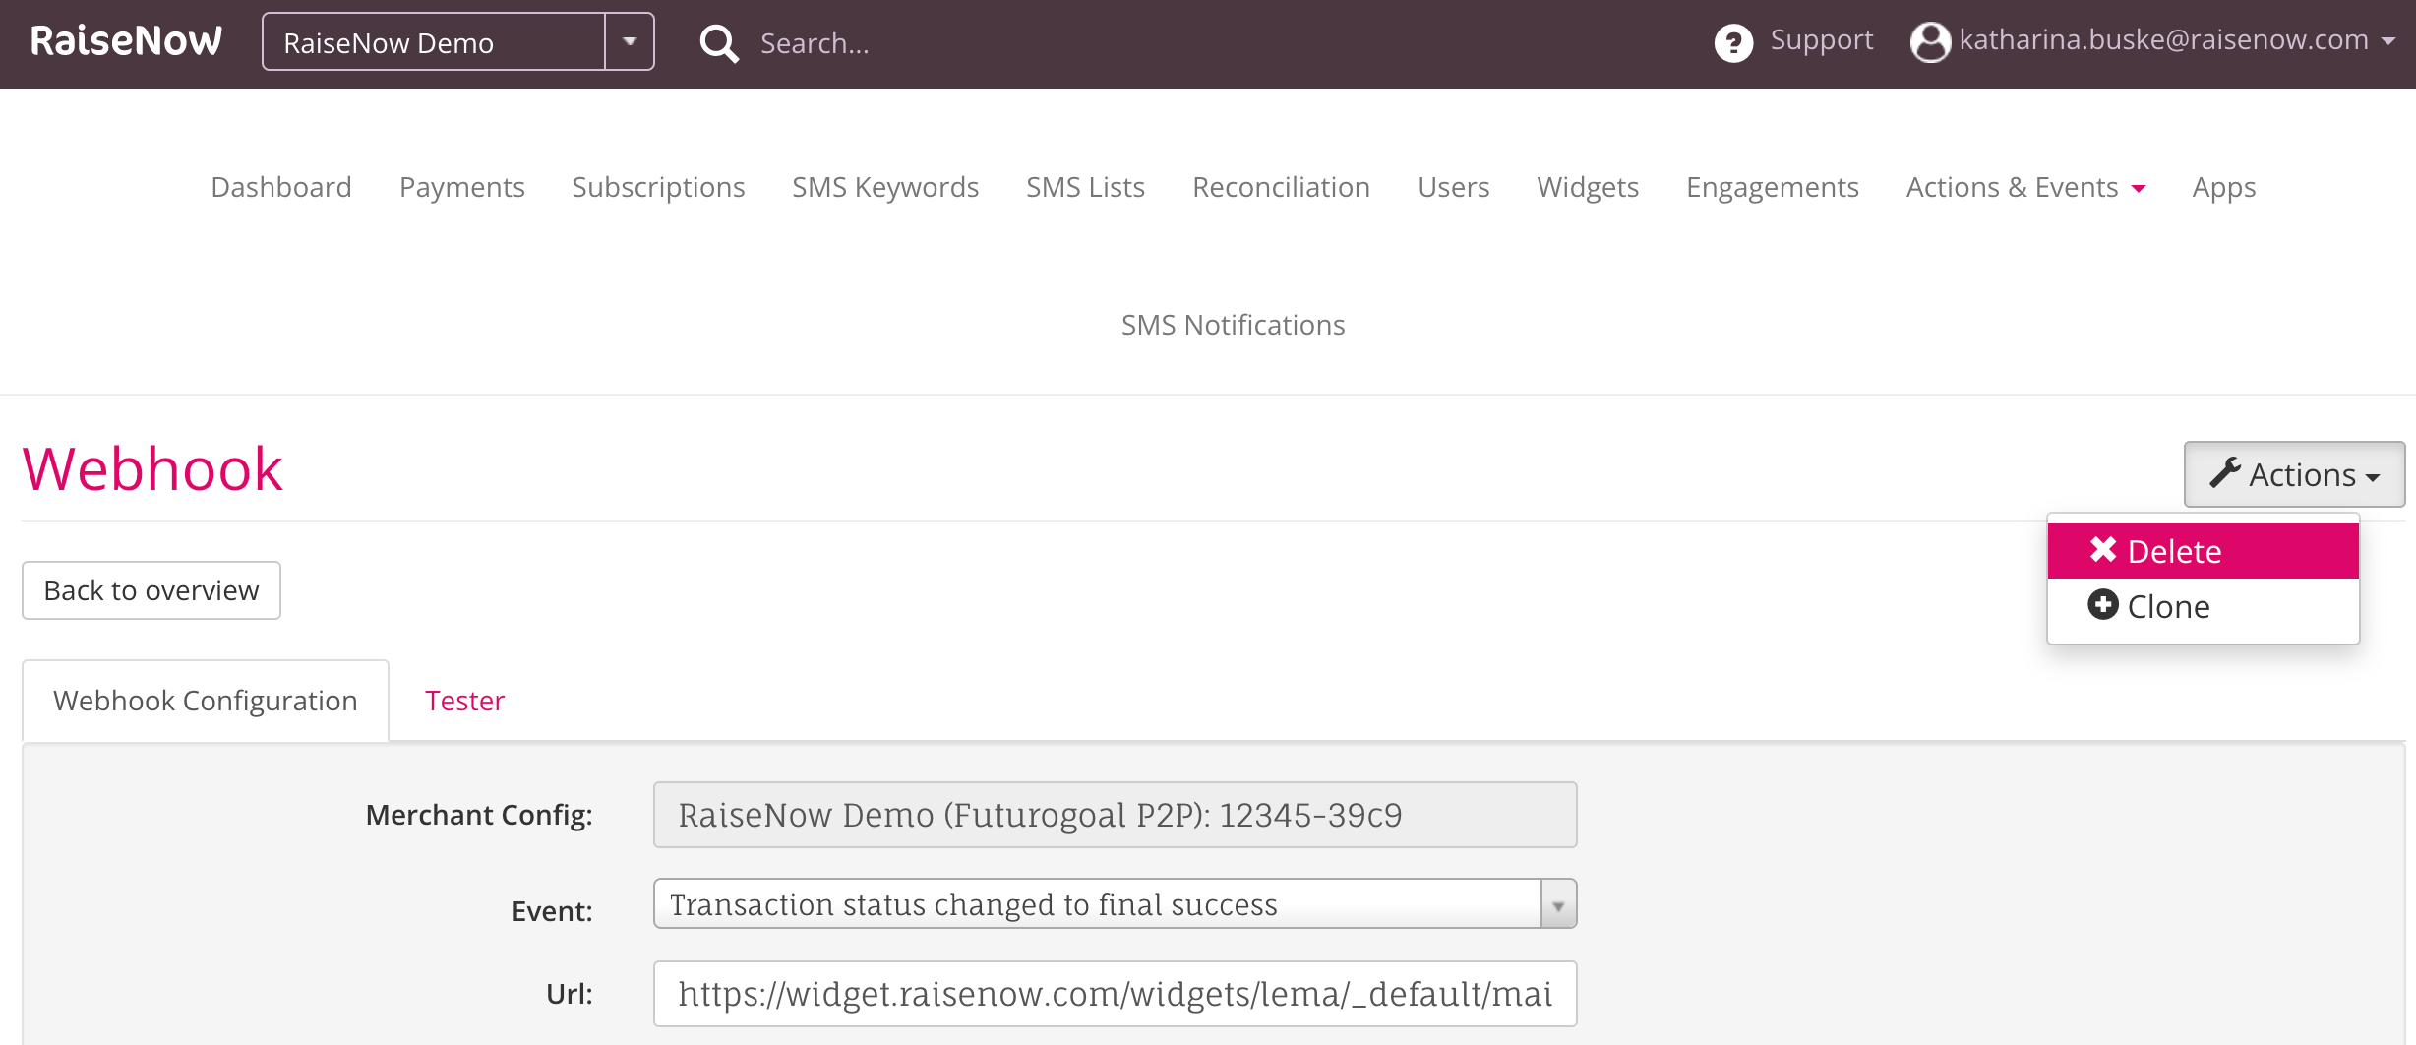
Task: Click the plus icon beside Clone
Action: click(x=2103, y=605)
